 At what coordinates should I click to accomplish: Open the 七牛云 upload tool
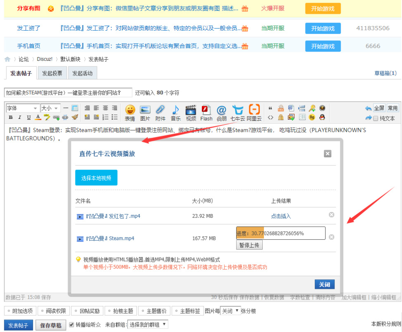coord(238,113)
